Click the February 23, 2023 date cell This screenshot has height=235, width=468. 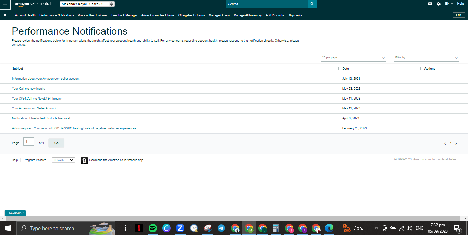pos(355,128)
